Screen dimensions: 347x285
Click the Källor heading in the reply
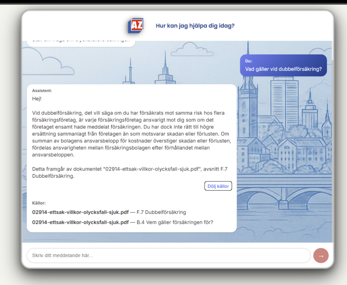(x=39, y=203)
